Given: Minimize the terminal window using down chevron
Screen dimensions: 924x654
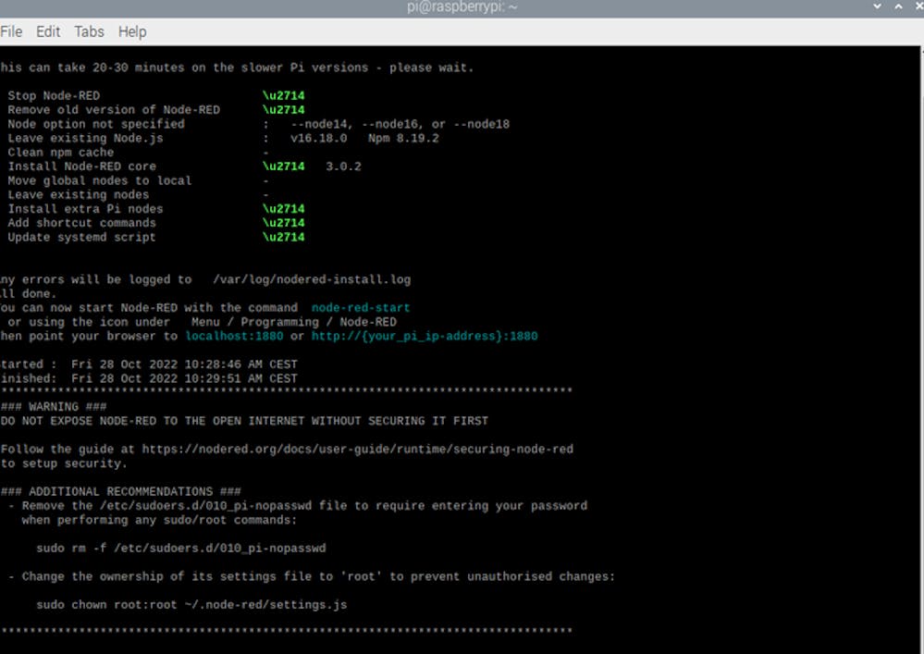Looking at the screenshot, I should tap(878, 6).
